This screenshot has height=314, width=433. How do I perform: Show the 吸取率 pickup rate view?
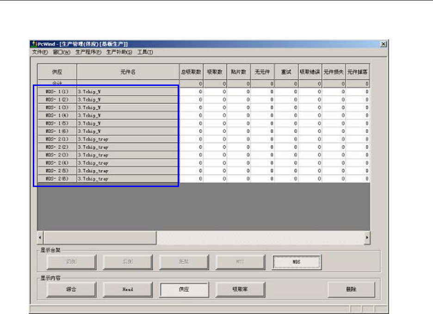pyautogui.click(x=240, y=290)
